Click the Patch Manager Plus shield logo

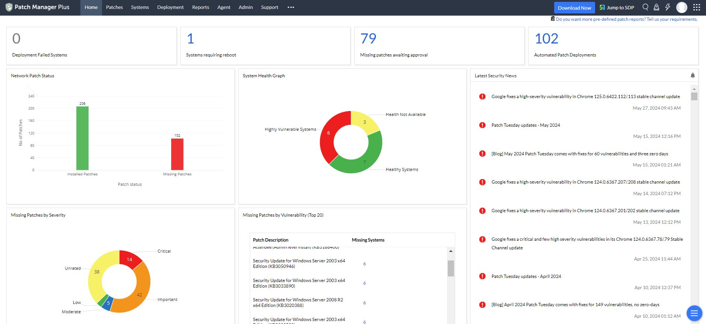click(9, 7)
